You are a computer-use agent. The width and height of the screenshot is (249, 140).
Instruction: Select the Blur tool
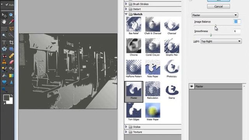11,82
